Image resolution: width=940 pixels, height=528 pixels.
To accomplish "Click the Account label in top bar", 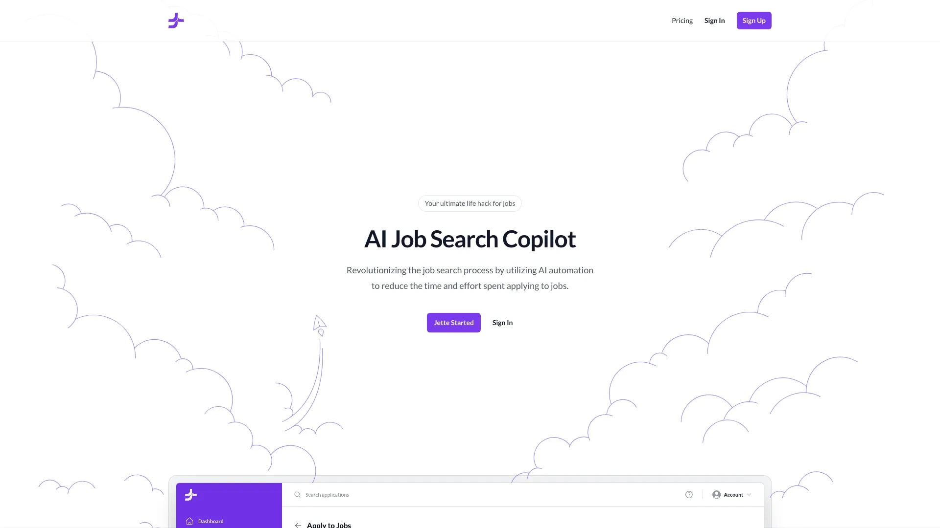I will point(733,494).
